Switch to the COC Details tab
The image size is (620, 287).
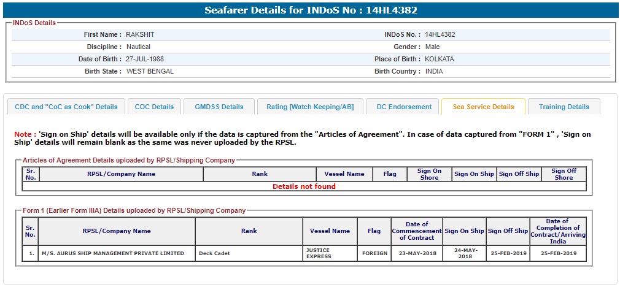click(154, 107)
